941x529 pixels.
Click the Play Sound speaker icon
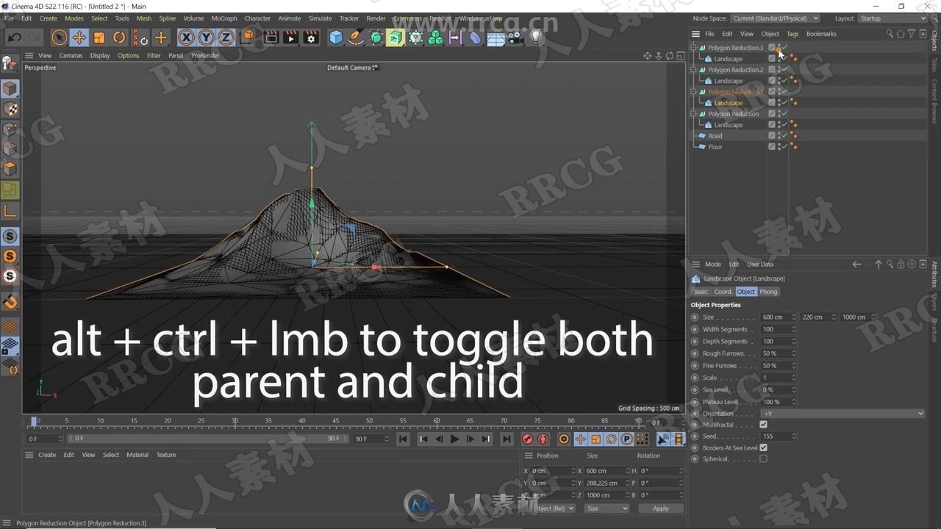point(663,439)
